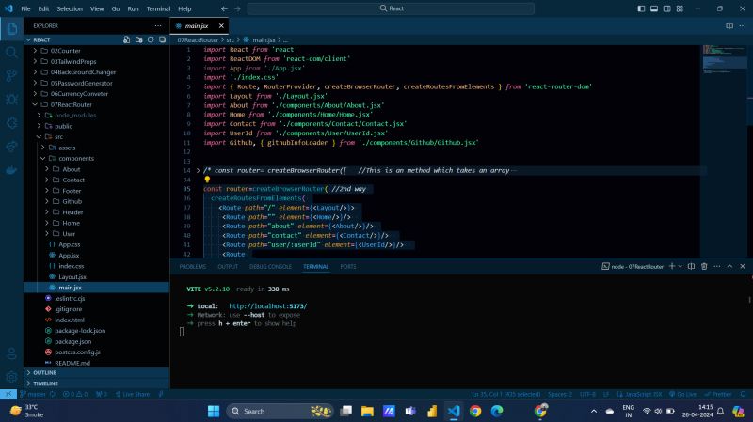Image resolution: width=753 pixels, height=422 pixels.
Task: Open the Manage gear in activity bar
Action: [x=11, y=377]
